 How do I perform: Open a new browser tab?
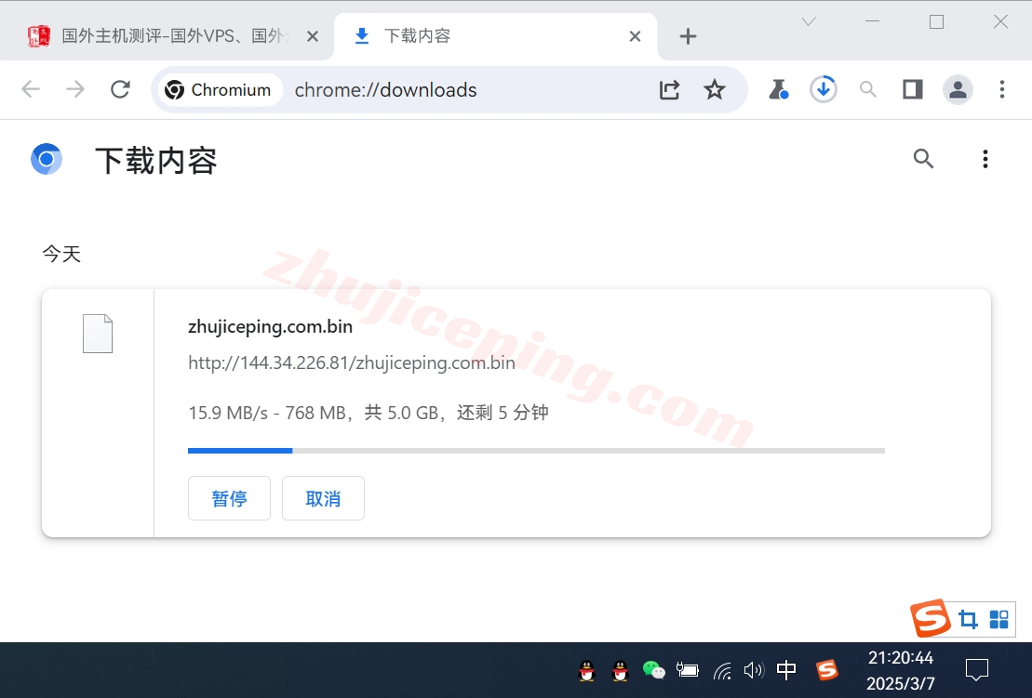point(688,36)
